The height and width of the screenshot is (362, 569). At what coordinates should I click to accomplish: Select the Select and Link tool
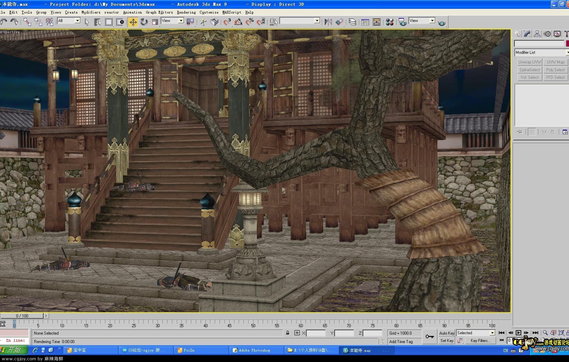27,22
